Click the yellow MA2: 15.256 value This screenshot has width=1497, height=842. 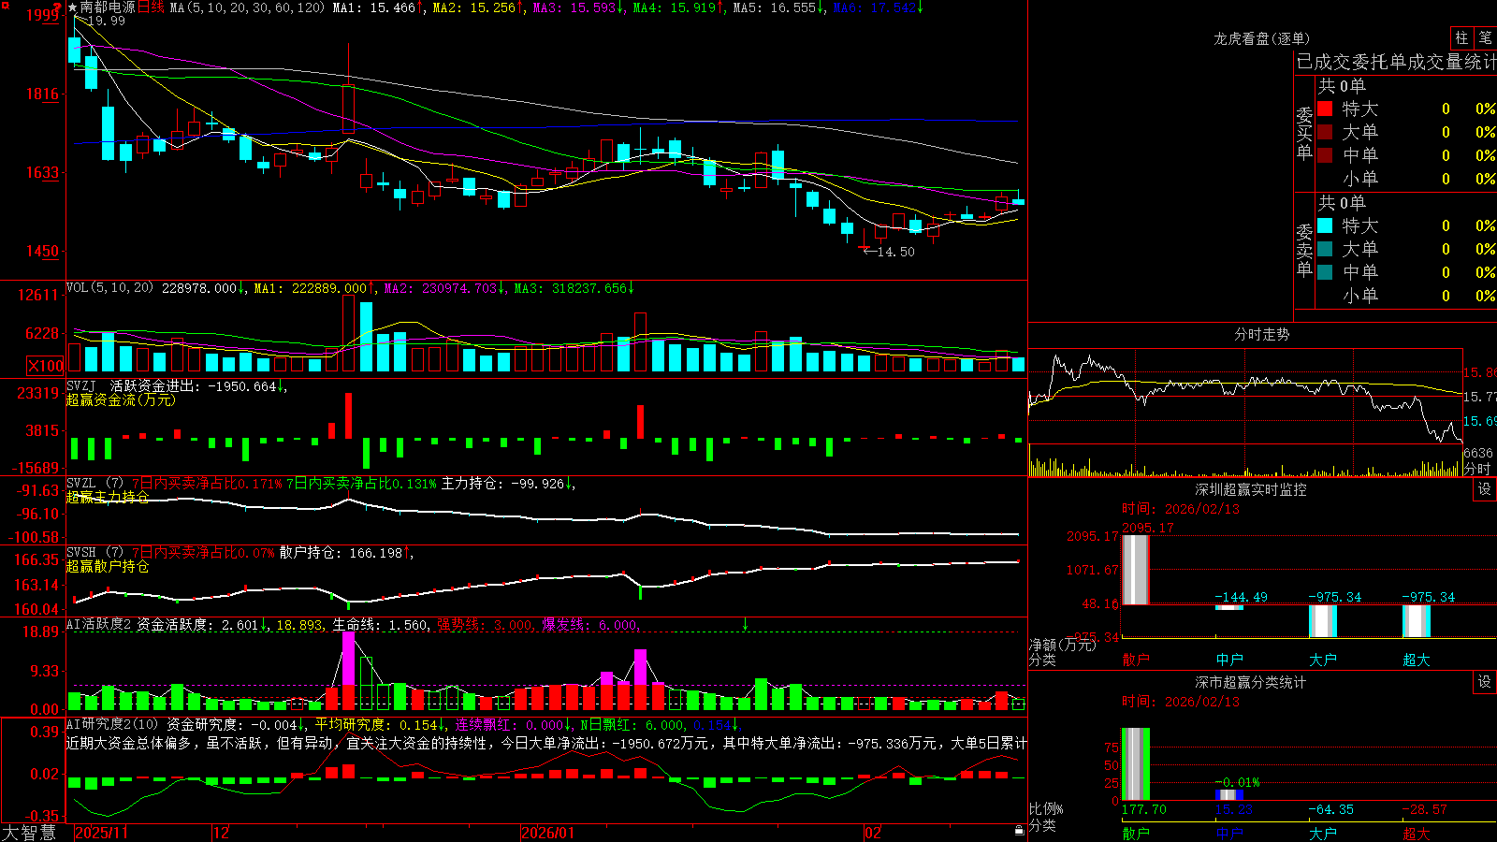(474, 7)
